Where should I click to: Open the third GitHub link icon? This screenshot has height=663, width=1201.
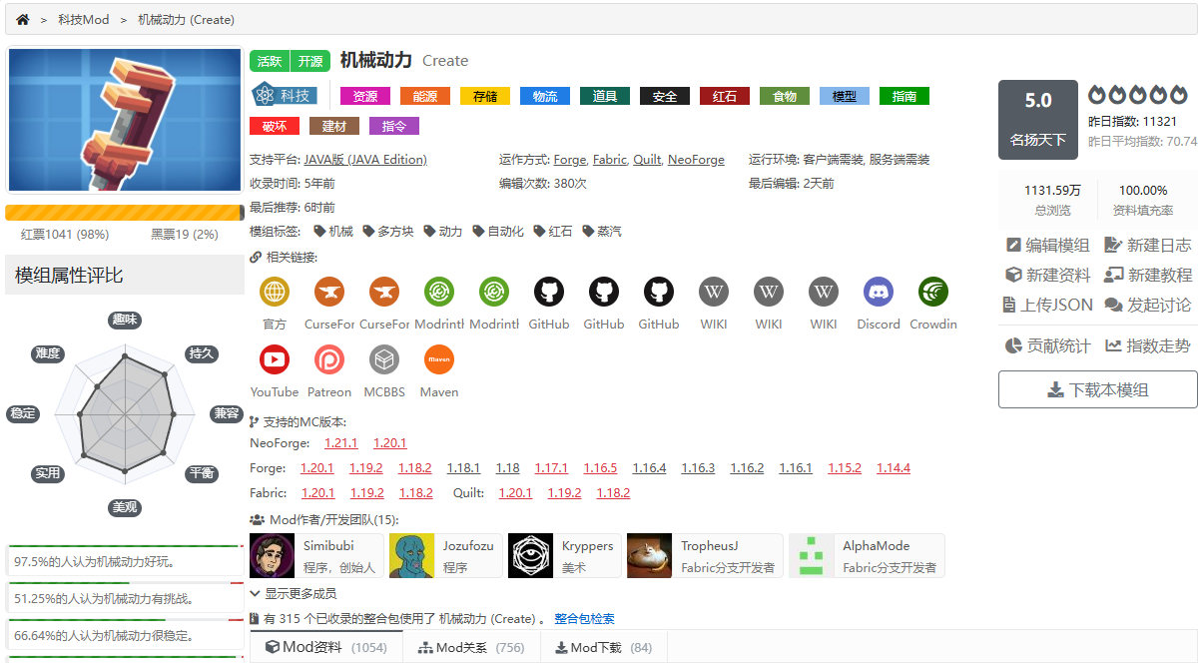click(659, 292)
